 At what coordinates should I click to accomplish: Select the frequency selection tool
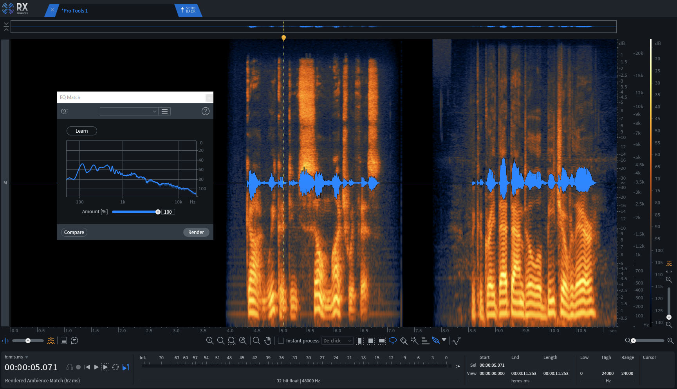tap(382, 340)
